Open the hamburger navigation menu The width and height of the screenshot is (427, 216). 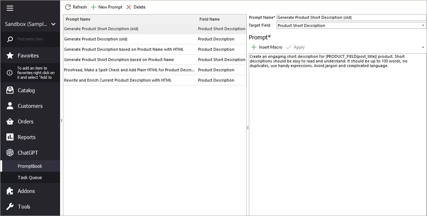tap(10, 8)
